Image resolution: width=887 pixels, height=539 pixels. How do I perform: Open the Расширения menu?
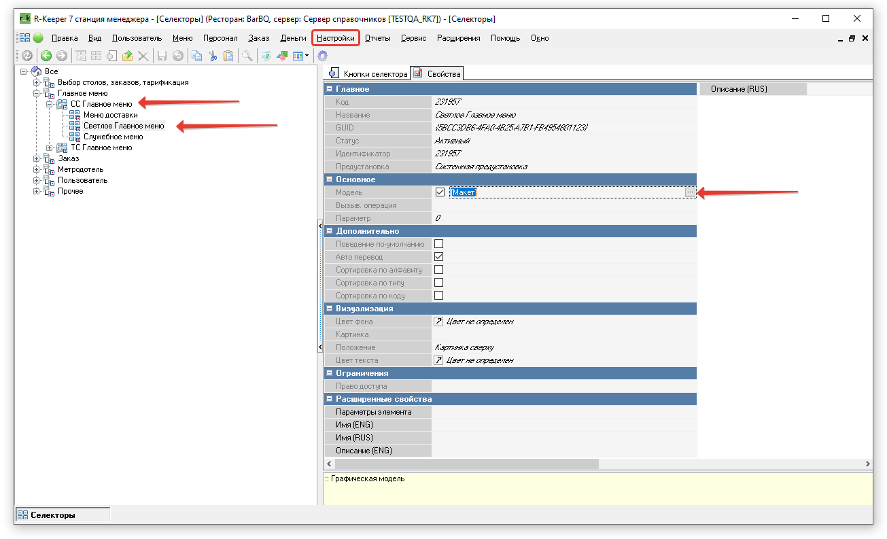coord(459,38)
